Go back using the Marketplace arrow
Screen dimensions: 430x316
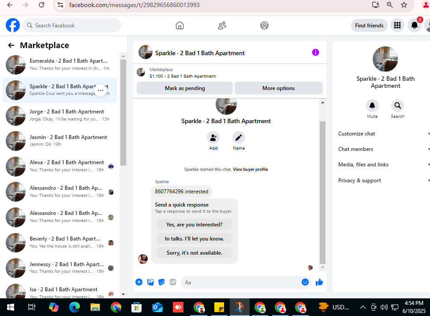click(11, 45)
